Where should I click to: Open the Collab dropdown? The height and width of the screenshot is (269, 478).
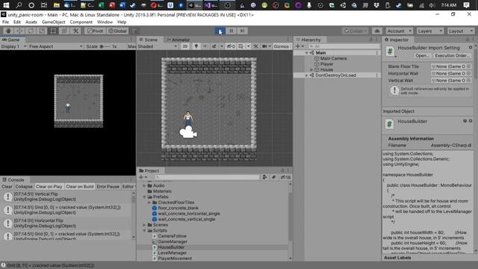pyautogui.click(x=356, y=31)
